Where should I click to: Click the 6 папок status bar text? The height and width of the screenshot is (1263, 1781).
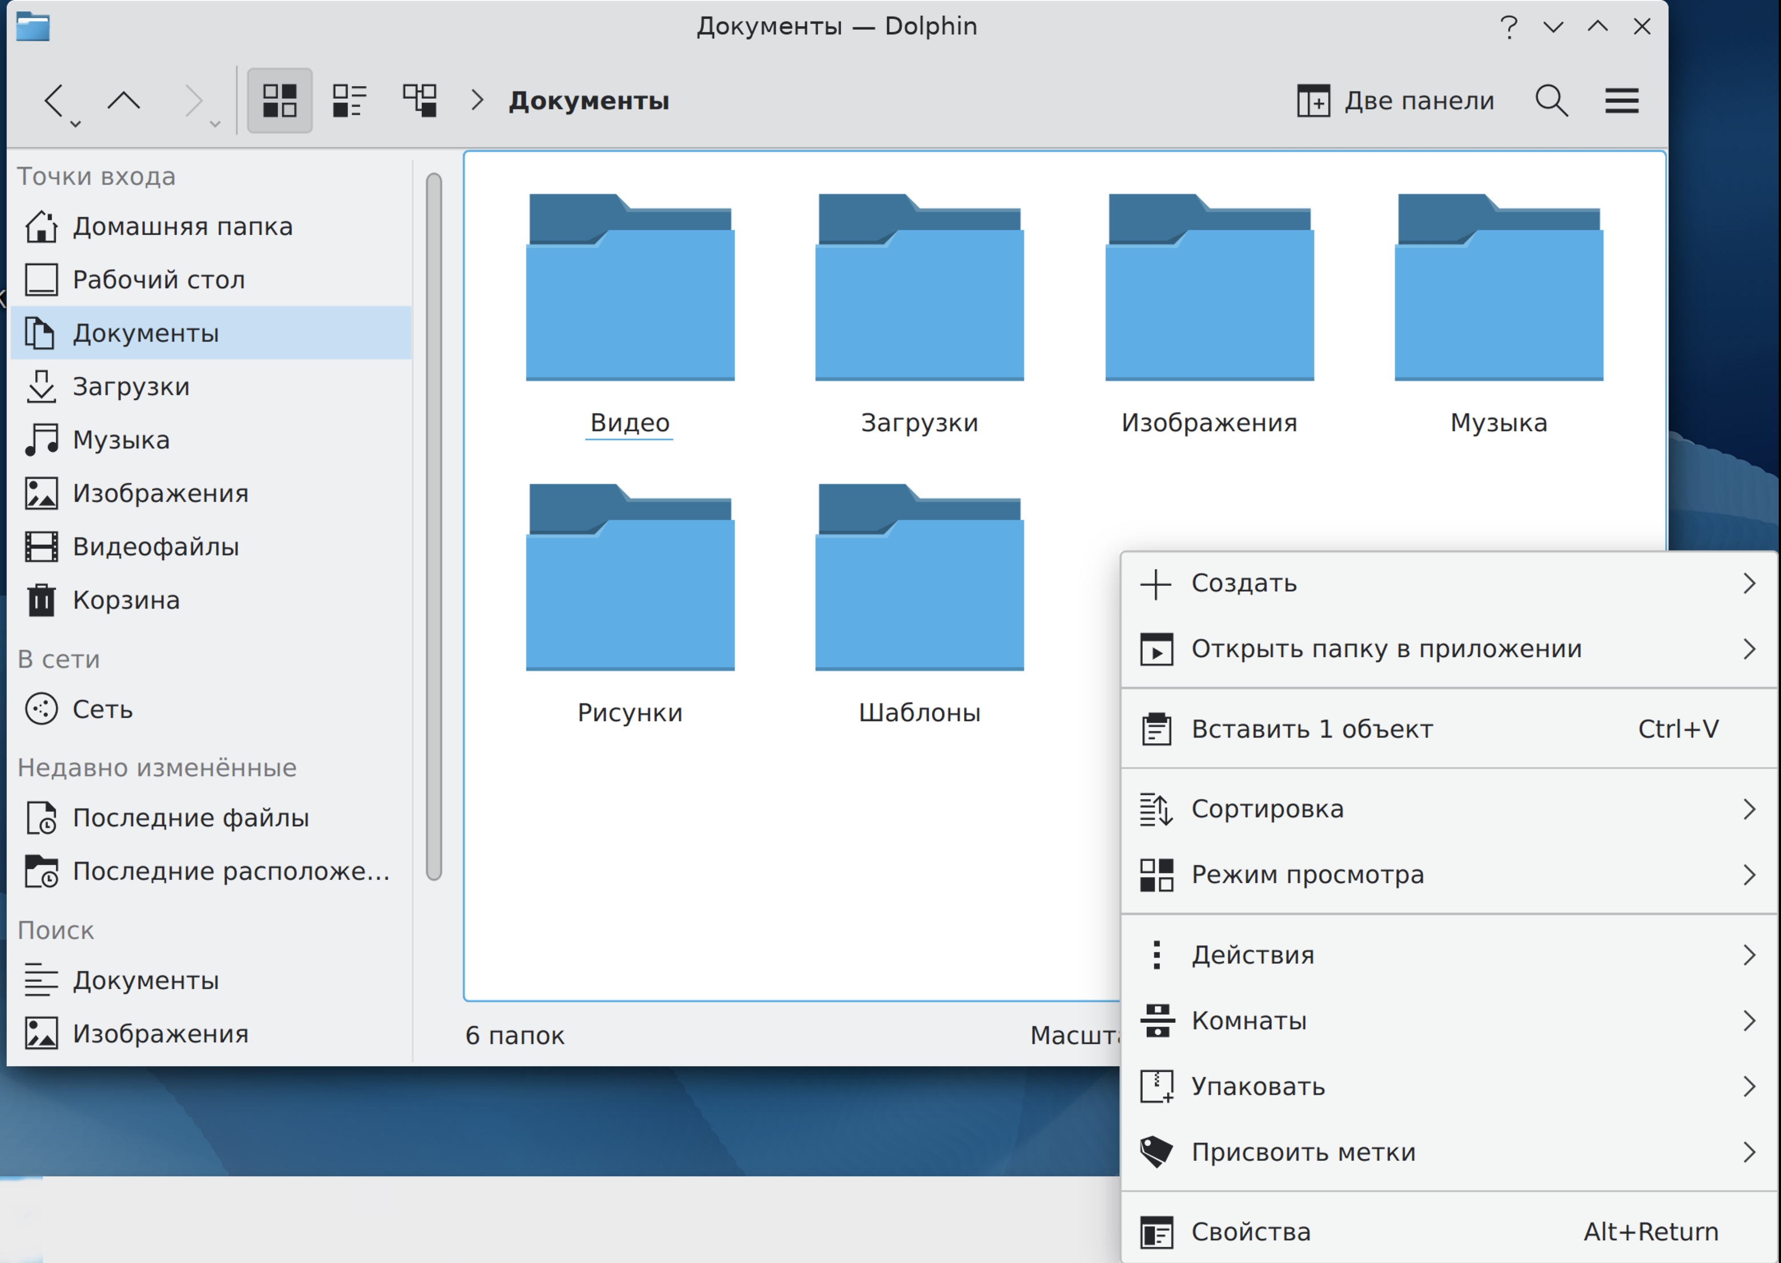[514, 1036]
